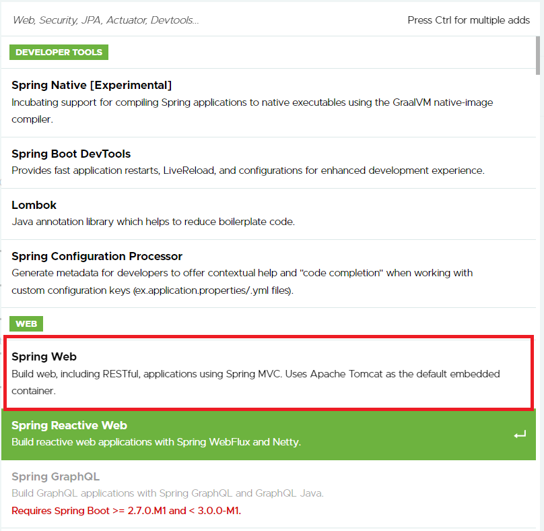Click the disabled Spring GraphQL entry

click(x=269, y=494)
